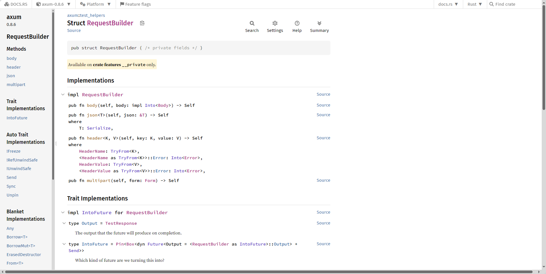Image resolution: width=546 pixels, height=274 pixels.
Task: Select From<T> in sidebar
Action: click(x=15, y=263)
